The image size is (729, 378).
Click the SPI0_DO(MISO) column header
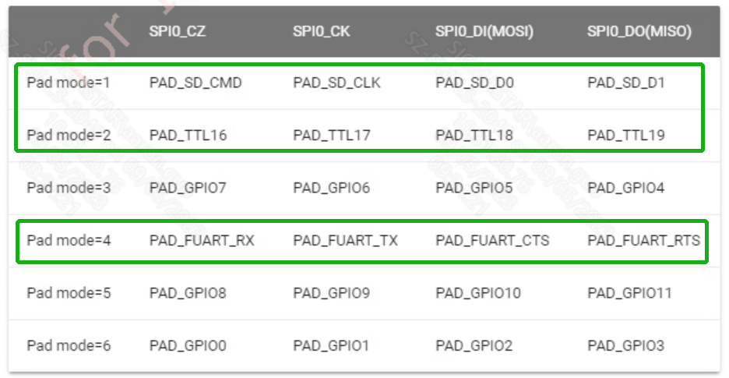[639, 31]
